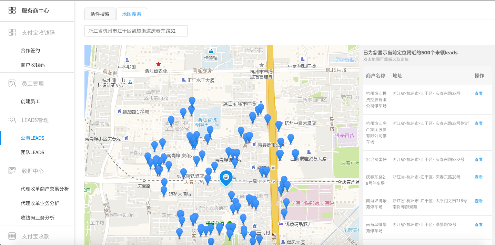495x245 pixels.
Task: Click the icon beside 健风大厦
Action: pyautogui.click(x=283, y=242)
